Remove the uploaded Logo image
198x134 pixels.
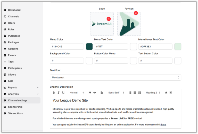pyautogui.click(x=109, y=19)
